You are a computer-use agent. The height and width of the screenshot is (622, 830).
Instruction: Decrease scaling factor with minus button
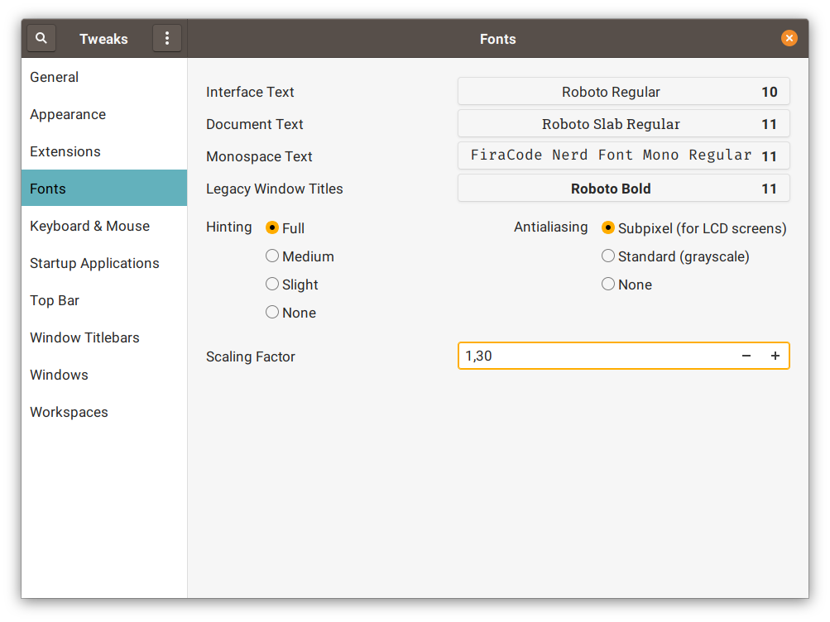point(746,356)
